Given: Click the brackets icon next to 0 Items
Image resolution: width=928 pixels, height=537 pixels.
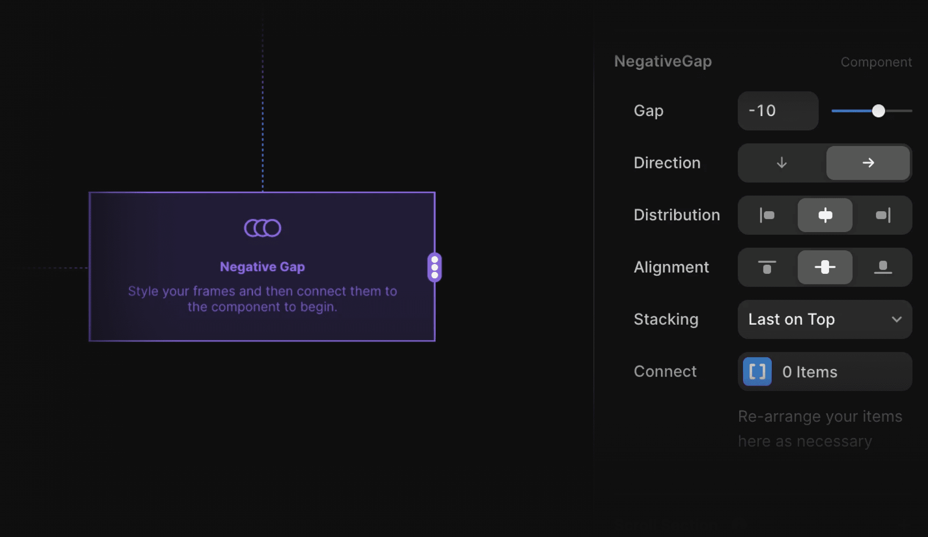Looking at the screenshot, I should point(757,372).
